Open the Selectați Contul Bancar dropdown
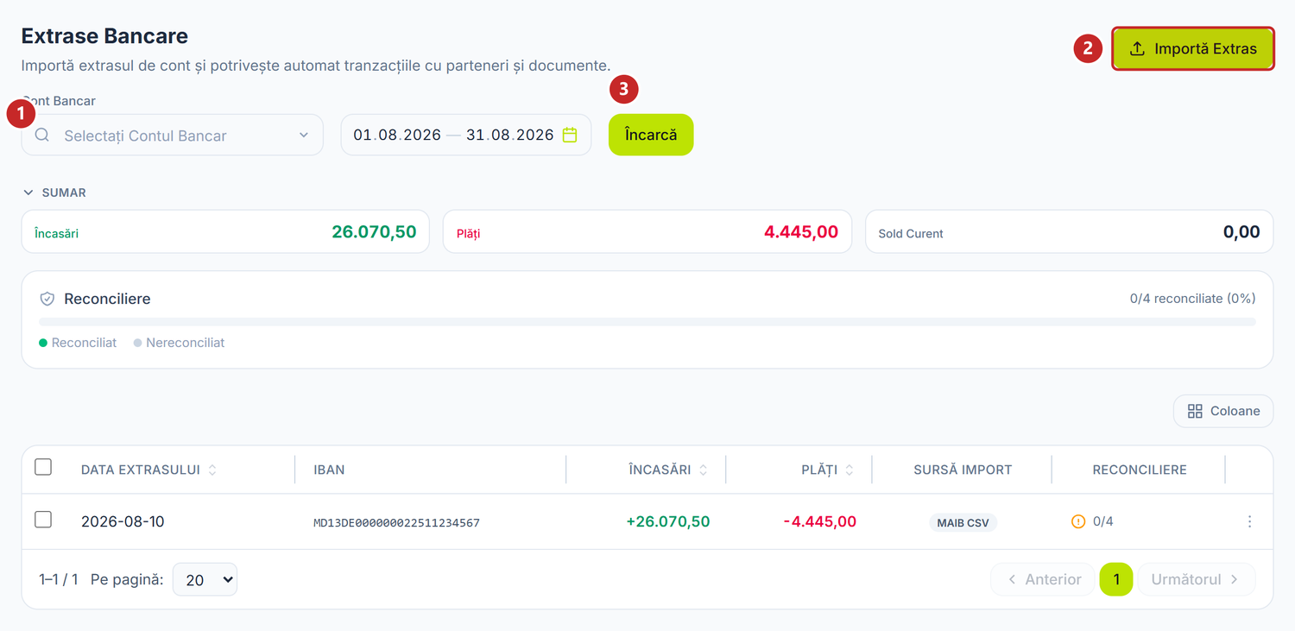This screenshot has height=631, width=1295. click(x=173, y=136)
